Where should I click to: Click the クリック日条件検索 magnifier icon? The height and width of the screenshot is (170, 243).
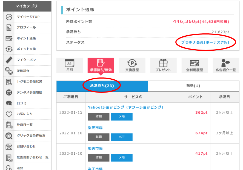pyautogui.click(x=9, y=136)
